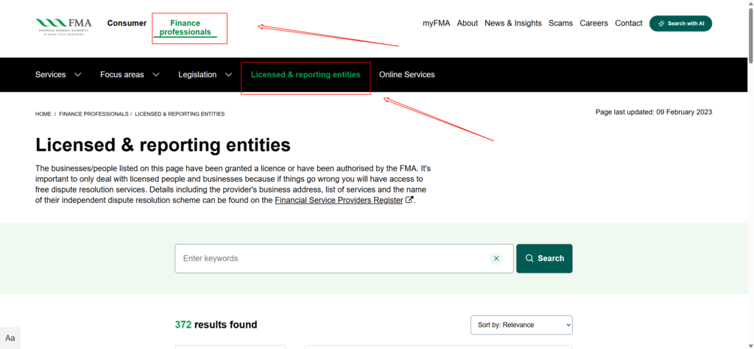The width and height of the screenshot is (754, 349).
Task: Open the Sort by Relevance dropdown
Action: pyautogui.click(x=521, y=325)
